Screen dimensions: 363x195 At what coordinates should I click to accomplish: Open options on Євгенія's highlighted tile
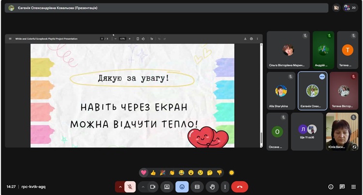[322, 77]
